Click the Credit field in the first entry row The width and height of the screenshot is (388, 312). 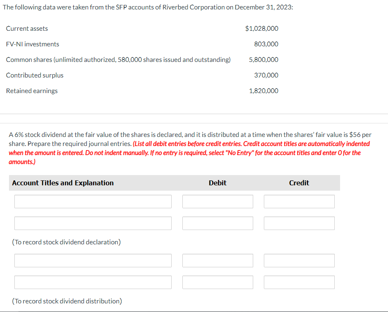tap(299, 201)
